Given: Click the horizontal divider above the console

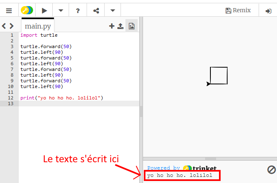Looking at the screenshot, I should point(210,159).
